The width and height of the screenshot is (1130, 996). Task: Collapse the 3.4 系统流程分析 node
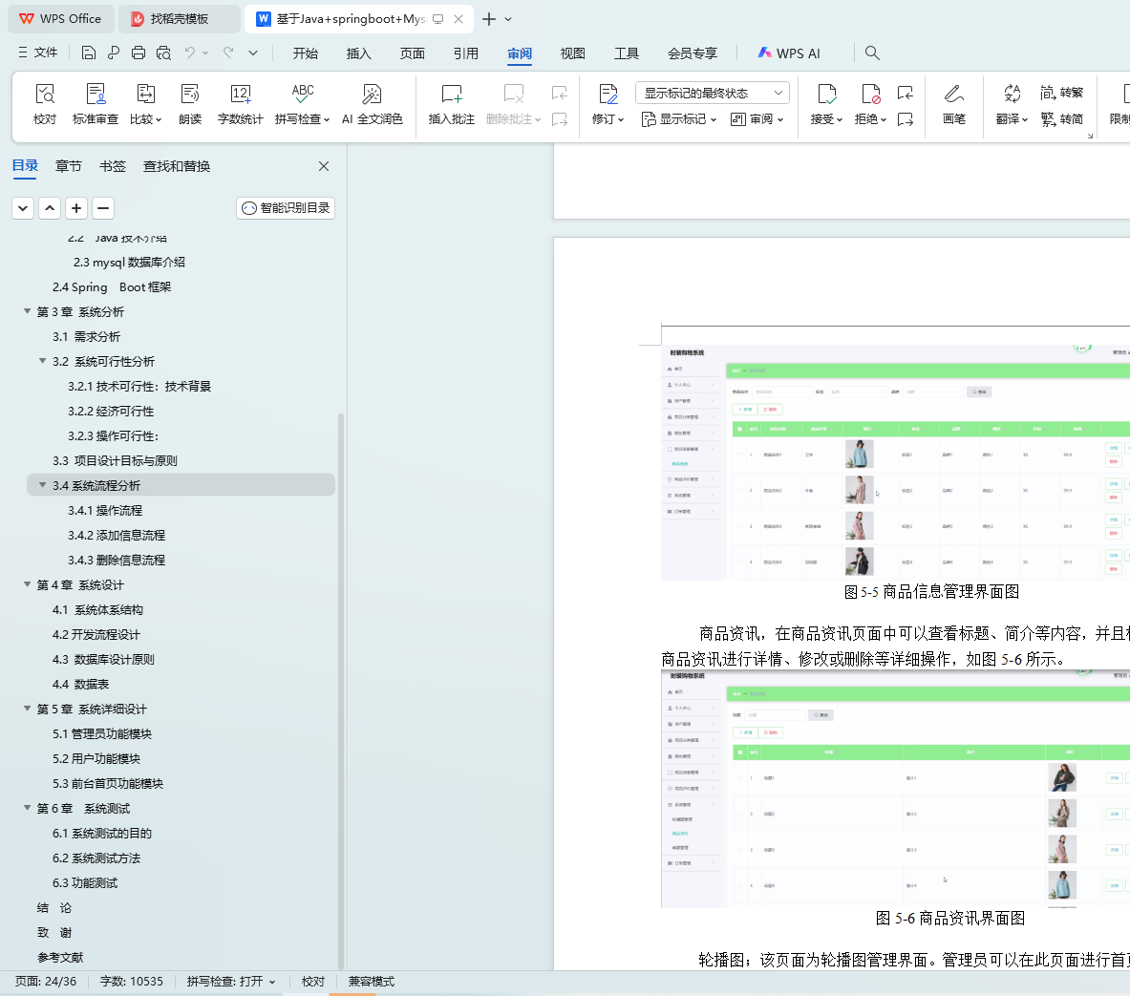pyautogui.click(x=43, y=485)
